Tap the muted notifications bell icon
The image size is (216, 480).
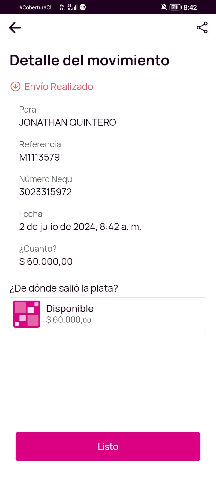coord(164,7)
